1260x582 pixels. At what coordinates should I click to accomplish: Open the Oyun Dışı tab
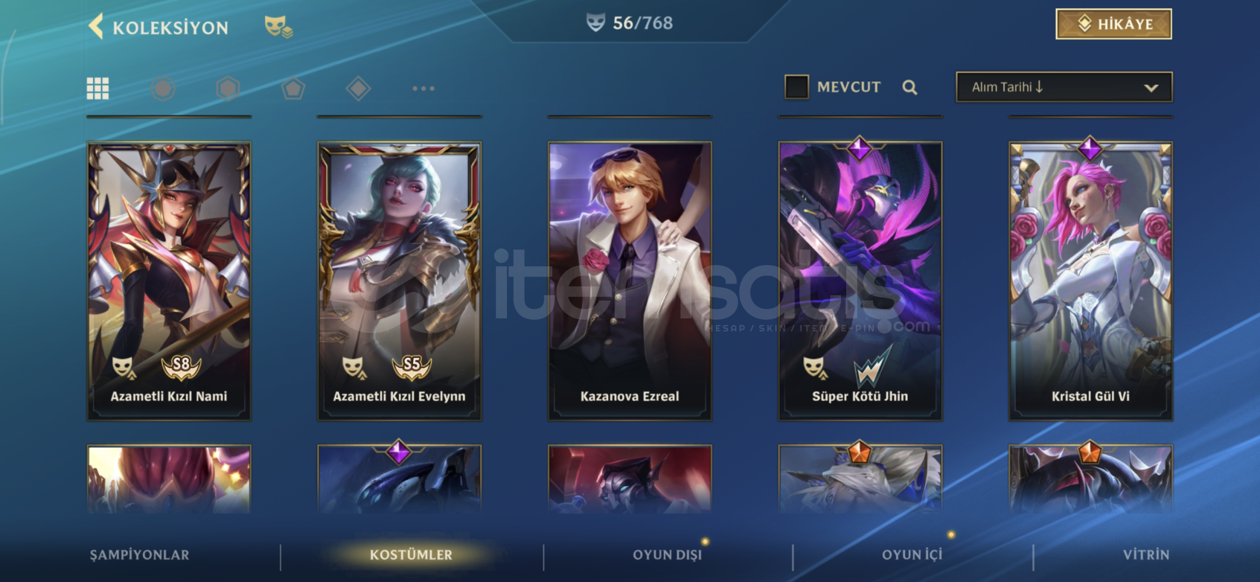point(667,555)
